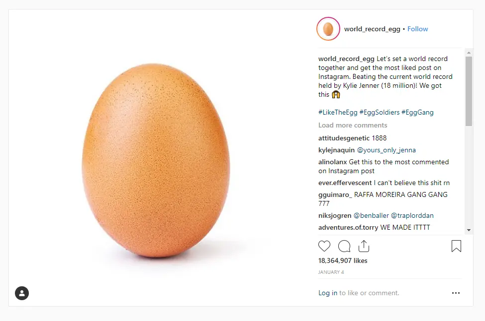Follow the world_record_egg account
Viewport: 485px width, 321px height.
click(417, 29)
